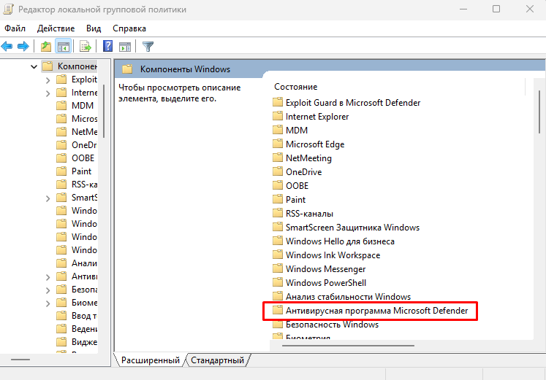Select the NetMe item in the tree
Screen dimensions: 546x380
(x=76, y=132)
